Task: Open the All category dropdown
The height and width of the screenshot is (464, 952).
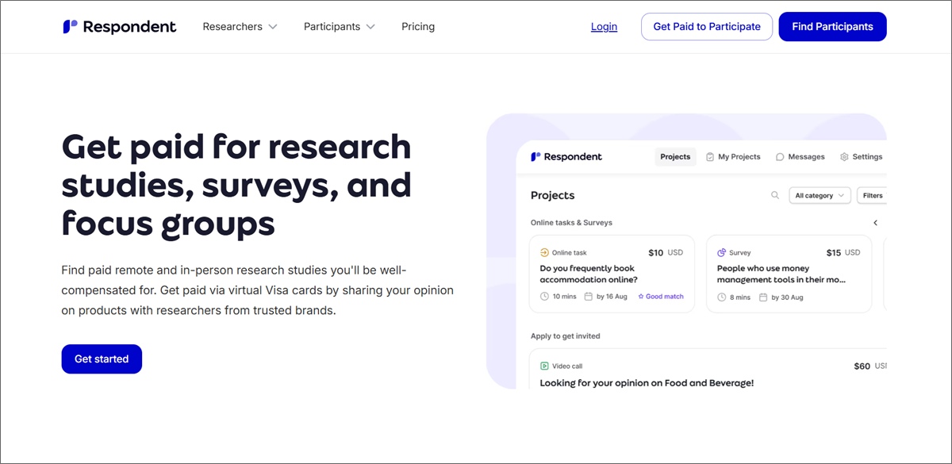Action: [820, 195]
